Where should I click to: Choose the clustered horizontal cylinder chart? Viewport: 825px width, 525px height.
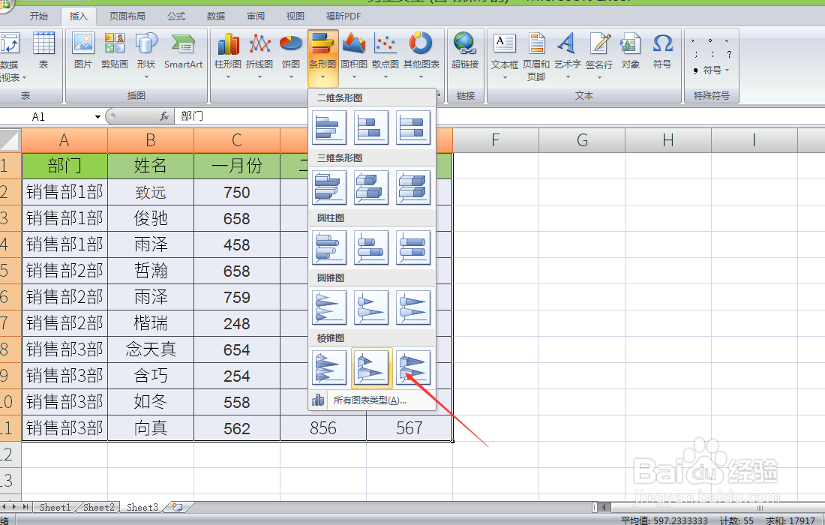329,247
